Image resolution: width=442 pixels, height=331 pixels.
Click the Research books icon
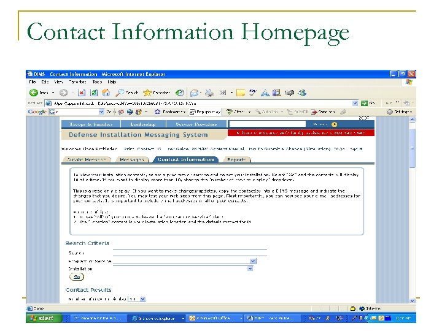(x=277, y=93)
